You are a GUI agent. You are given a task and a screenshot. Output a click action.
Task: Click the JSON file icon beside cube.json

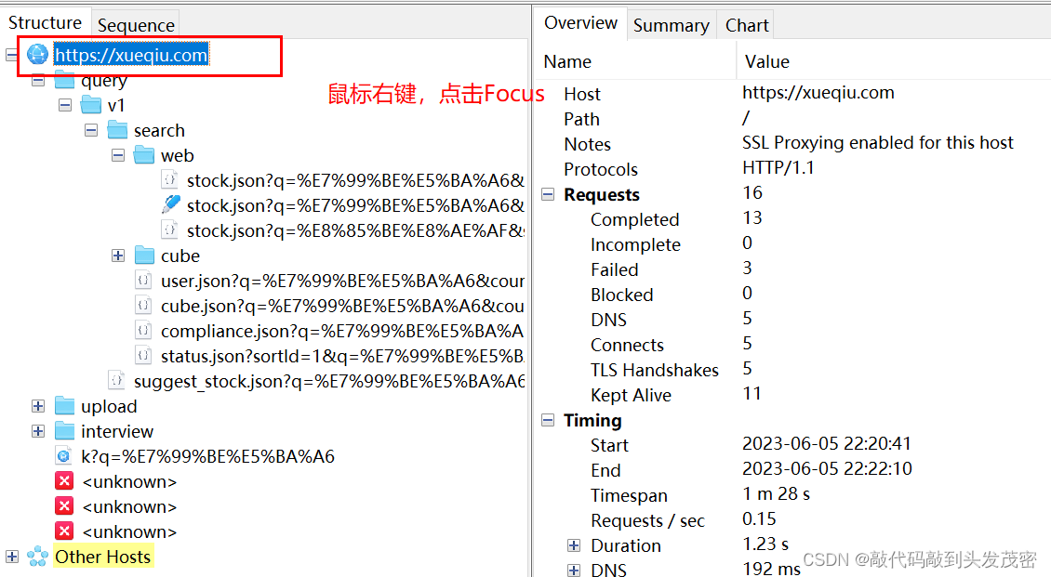pyautogui.click(x=143, y=306)
